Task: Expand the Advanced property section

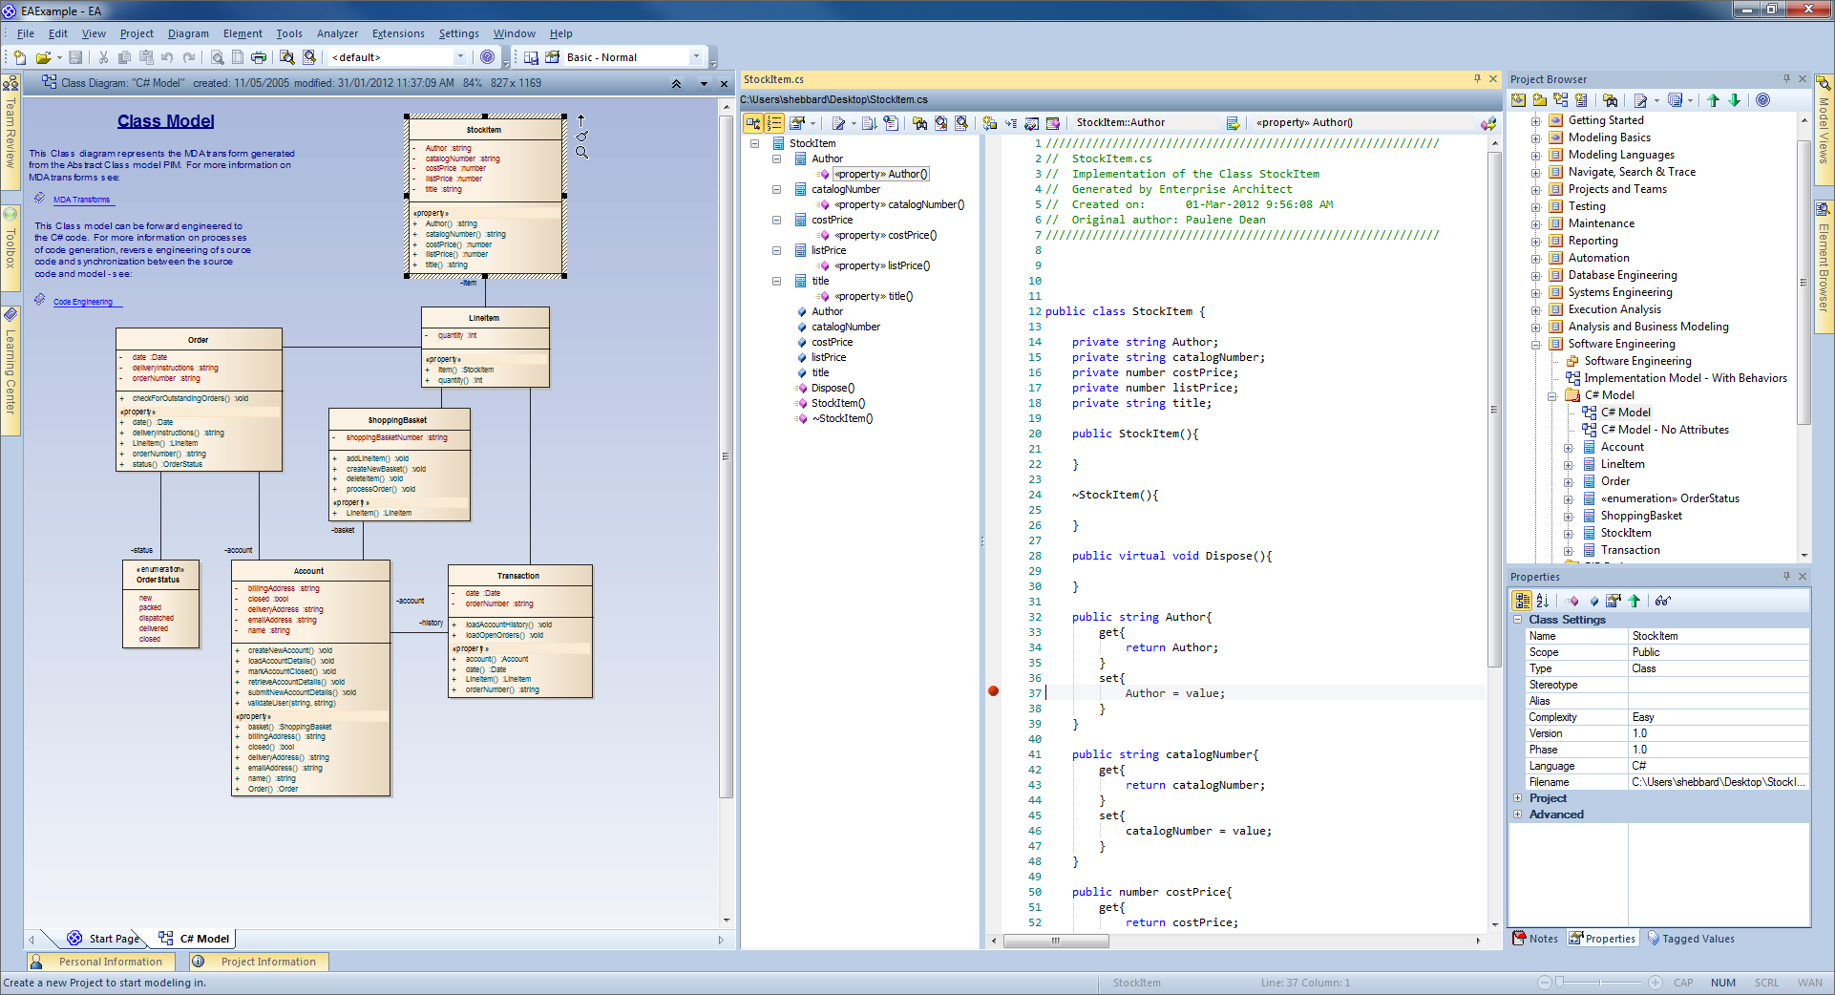Action: coord(1518,815)
